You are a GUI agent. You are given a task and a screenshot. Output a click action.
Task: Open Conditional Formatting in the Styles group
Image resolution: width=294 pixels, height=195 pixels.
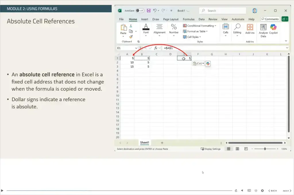200,25
